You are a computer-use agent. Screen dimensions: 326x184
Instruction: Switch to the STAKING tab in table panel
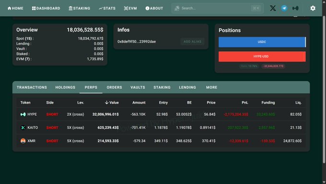(x=162, y=87)
